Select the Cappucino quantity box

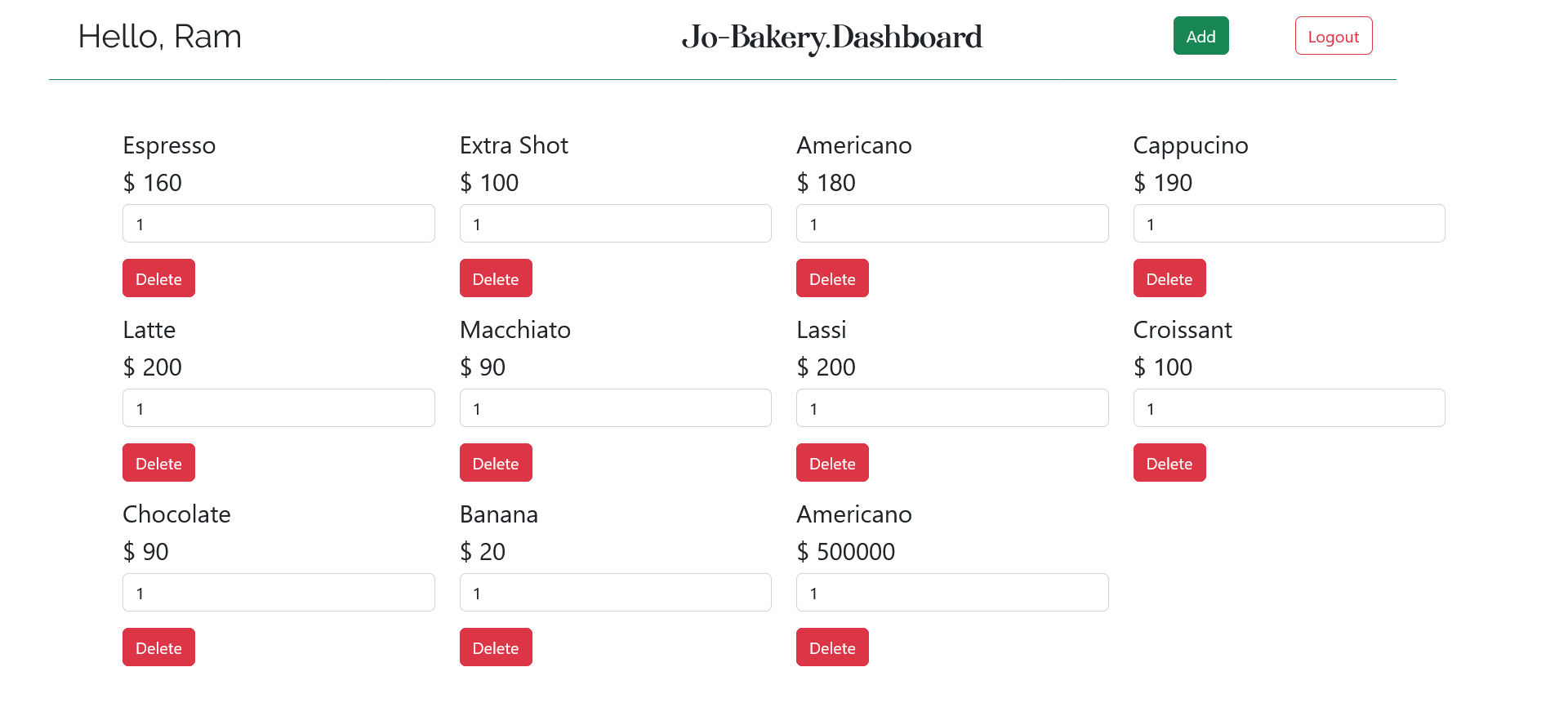[1289, 223]
